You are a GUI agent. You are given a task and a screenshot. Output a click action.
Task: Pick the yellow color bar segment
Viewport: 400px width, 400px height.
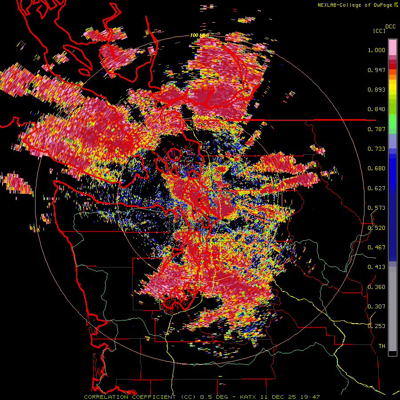(392, 88)
